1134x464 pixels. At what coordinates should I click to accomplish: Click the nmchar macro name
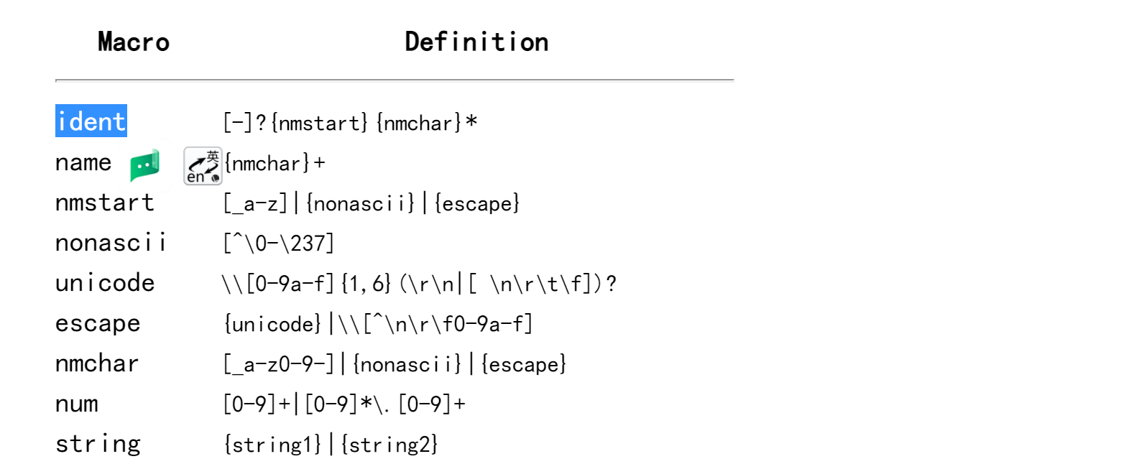(97, 363)
